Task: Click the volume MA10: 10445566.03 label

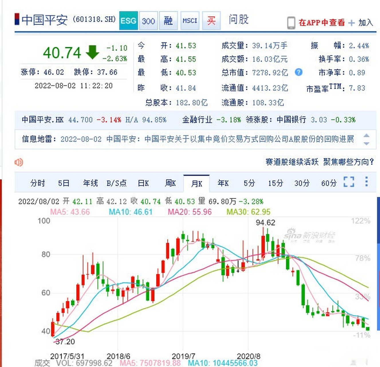Action: (x=223, y=363)
